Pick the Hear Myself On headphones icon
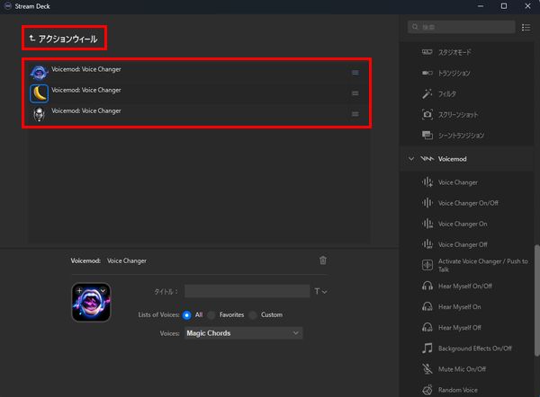Viewport: 540px width, 397px height. coord(427,306)
